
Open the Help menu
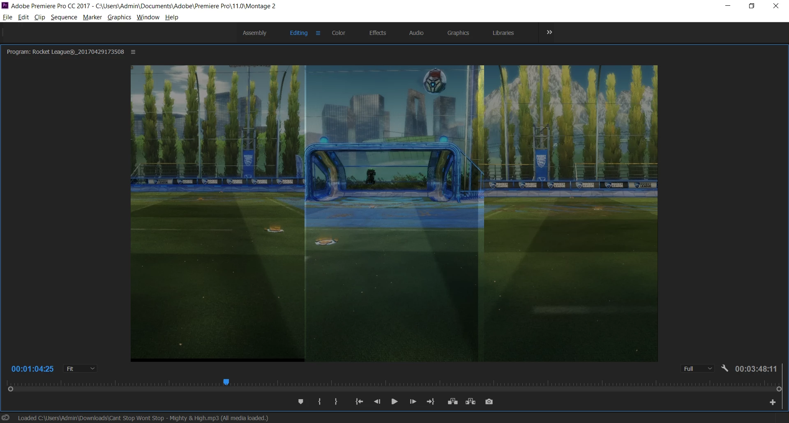tap(172, 17)
